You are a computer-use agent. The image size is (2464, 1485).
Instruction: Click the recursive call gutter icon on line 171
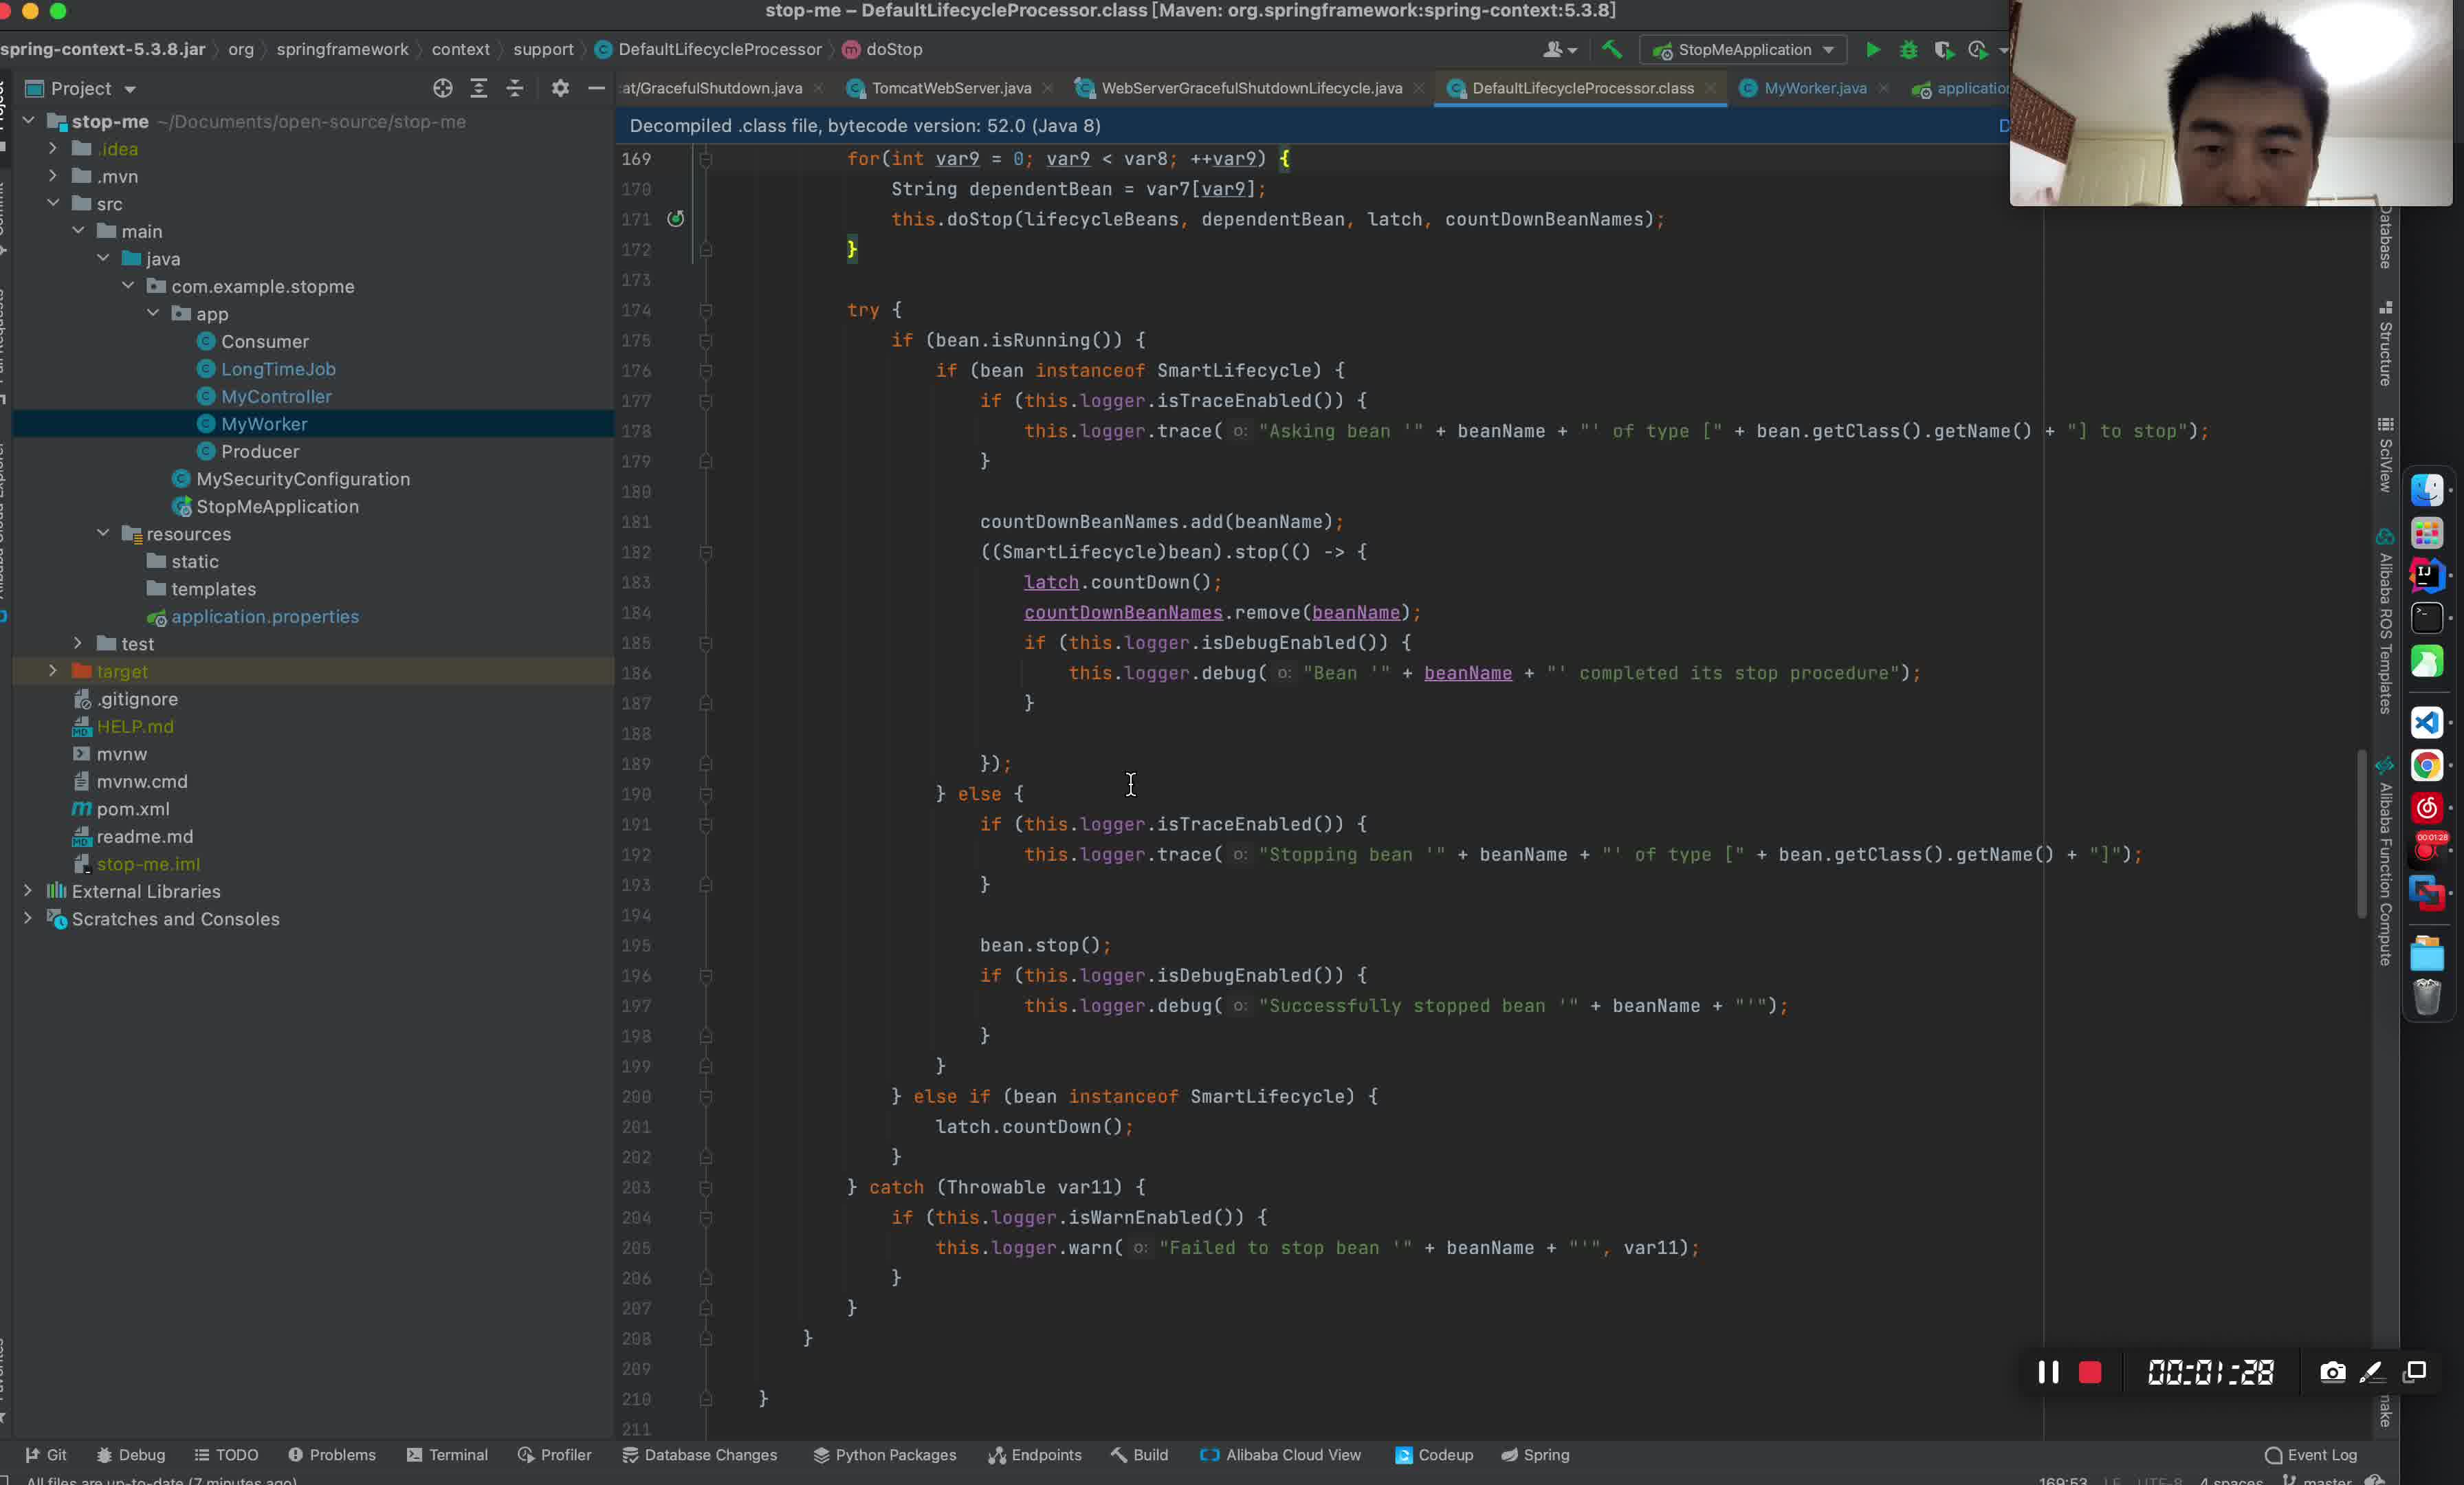(676, 219)
